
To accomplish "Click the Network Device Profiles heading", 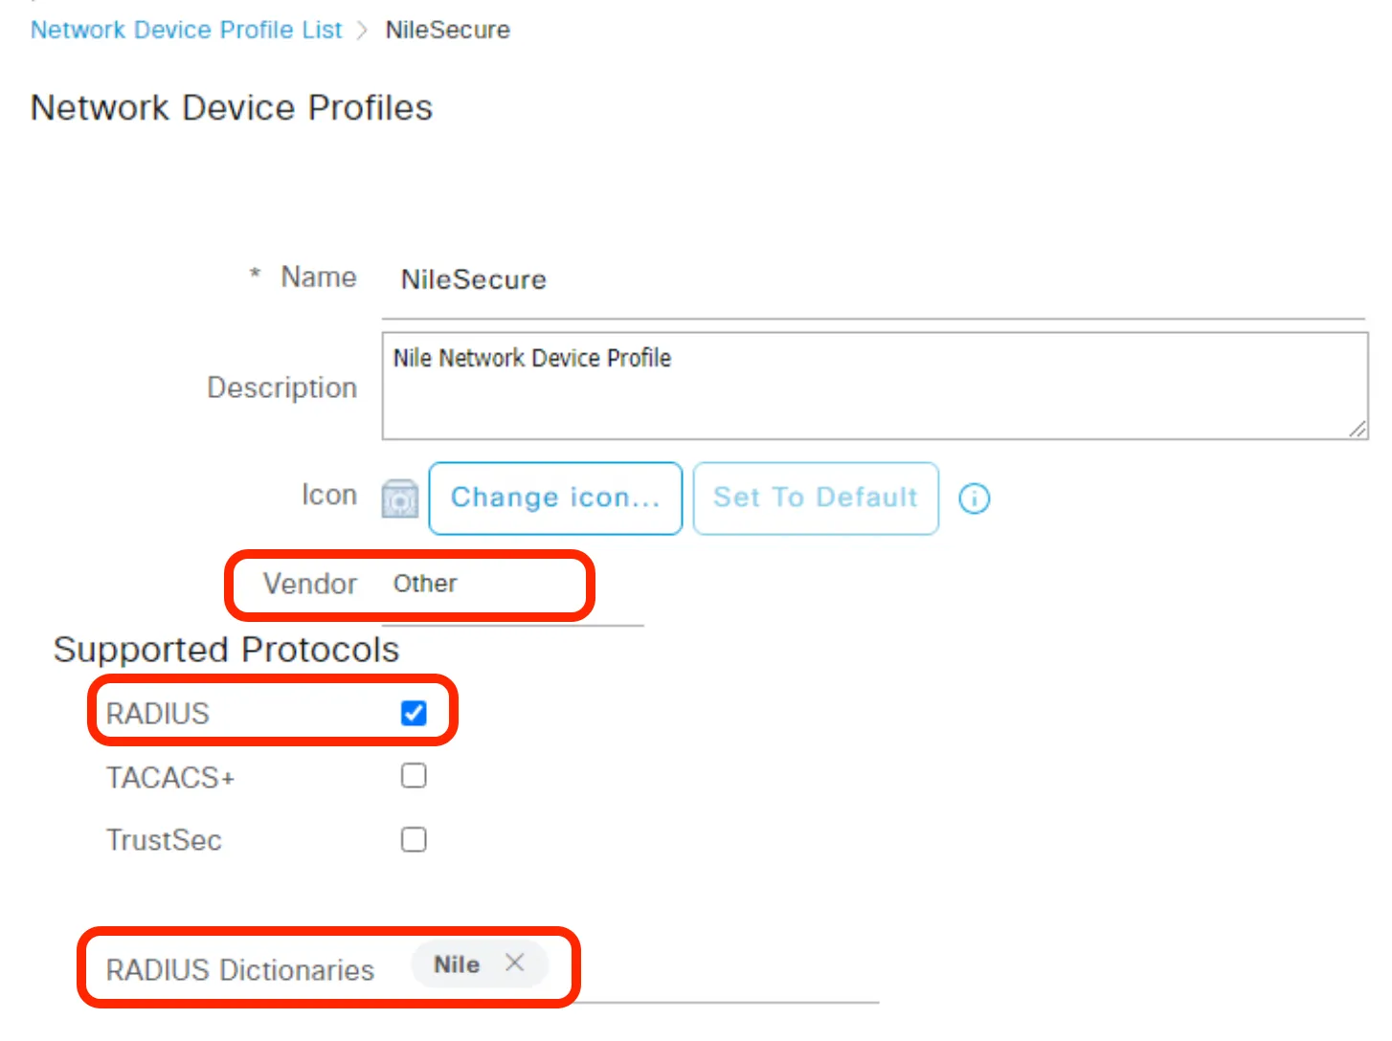I will point(232,108).
